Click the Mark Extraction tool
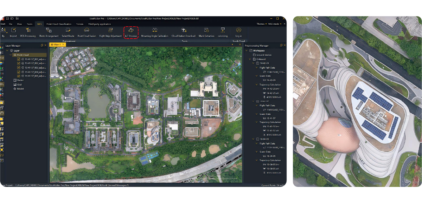 [206, 32]
